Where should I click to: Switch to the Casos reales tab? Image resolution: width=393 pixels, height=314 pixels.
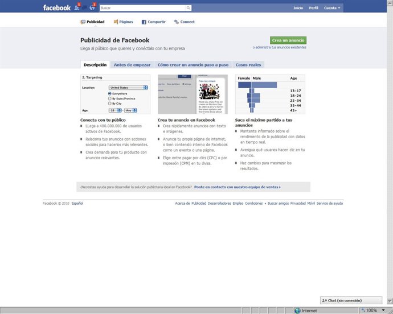(x=248, y=65)
